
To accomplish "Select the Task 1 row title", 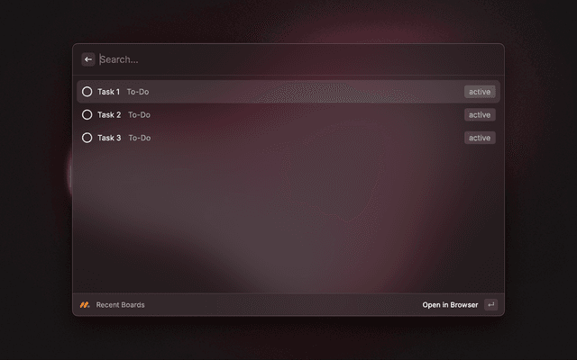I will tap(108, 92).
